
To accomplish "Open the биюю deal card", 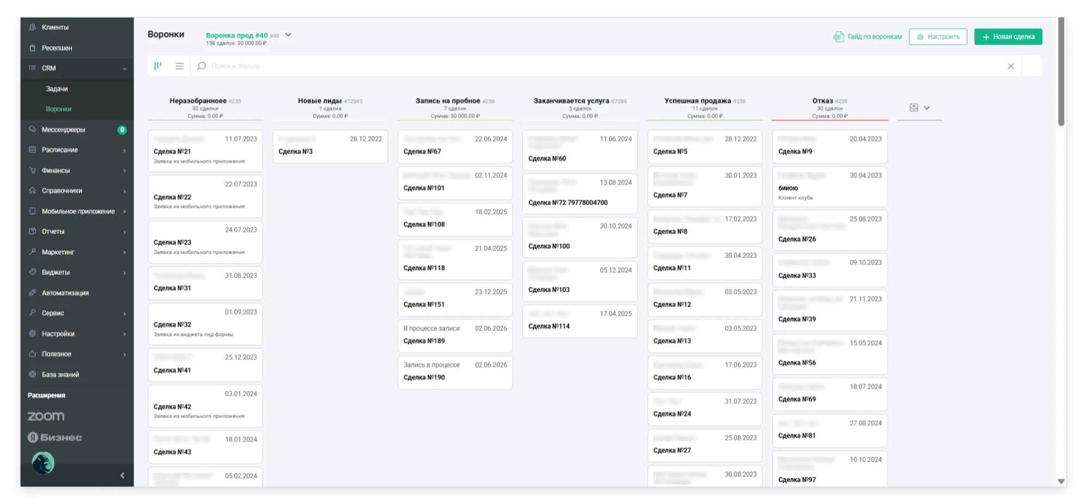I will coord(830,186).
